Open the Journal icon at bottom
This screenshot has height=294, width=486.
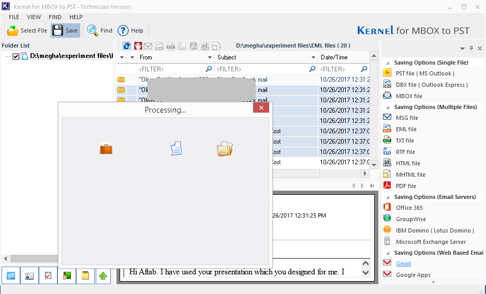67,275
